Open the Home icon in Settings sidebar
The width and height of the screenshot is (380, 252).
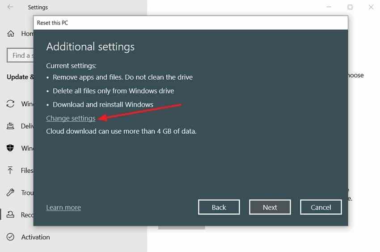[11, 34]
